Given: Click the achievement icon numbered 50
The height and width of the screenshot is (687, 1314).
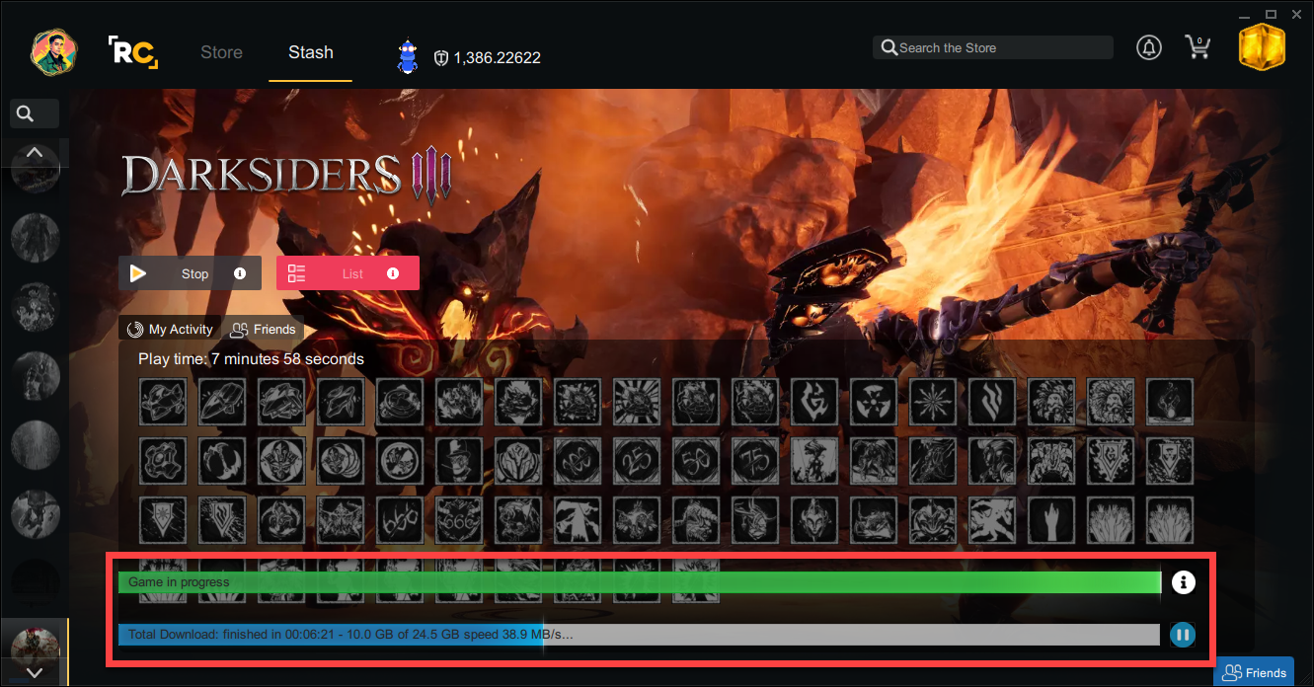Looking at the screenshot, I should coord(696,461).
